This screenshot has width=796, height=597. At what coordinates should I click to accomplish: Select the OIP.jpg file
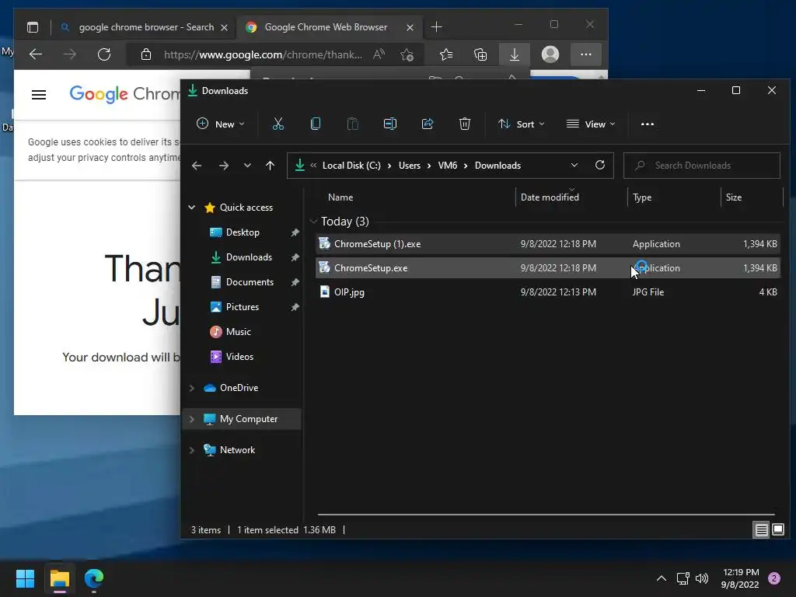548,292
